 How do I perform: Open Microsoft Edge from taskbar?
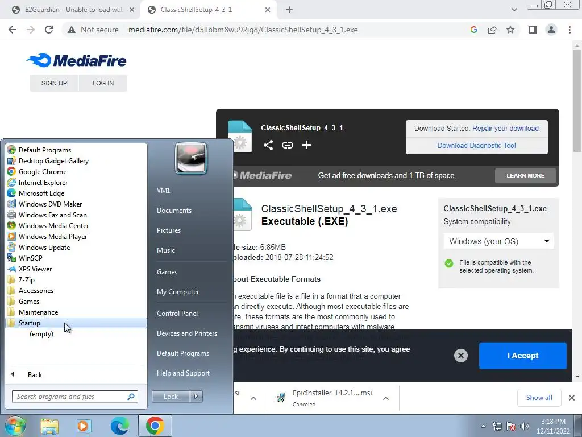point(119,426)
